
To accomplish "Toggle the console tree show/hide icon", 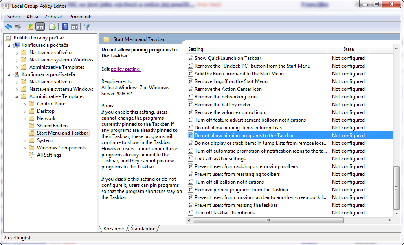I will [x=40, y=26].
